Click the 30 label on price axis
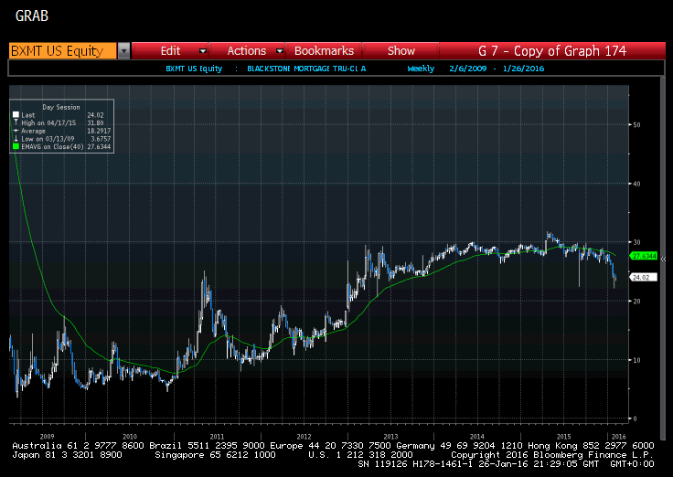The image size is (673, 477). coord(636,242)
